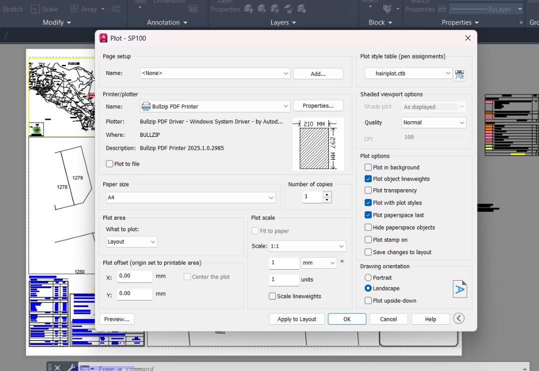This screenshot has height=371, width=539.
Task: Click the Offset icon beside Array
Action: 116,9
